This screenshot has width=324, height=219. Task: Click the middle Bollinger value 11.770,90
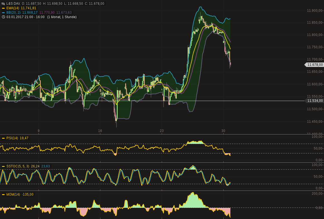(47, 12)
